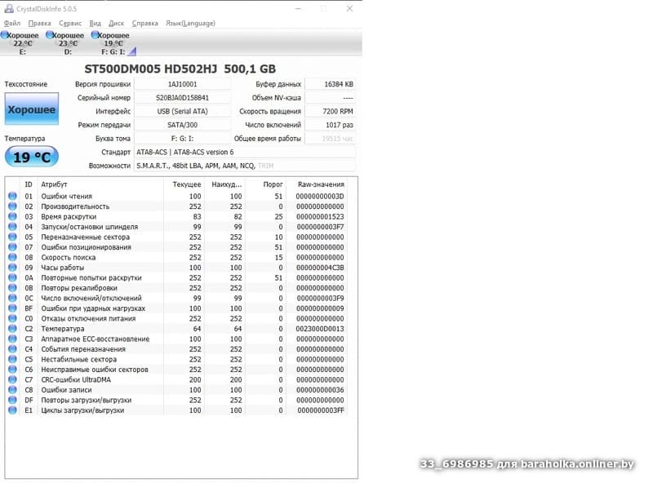Open the Вид menu
Viewport: 653px width, 483px height.
click(x=95, y=24)
